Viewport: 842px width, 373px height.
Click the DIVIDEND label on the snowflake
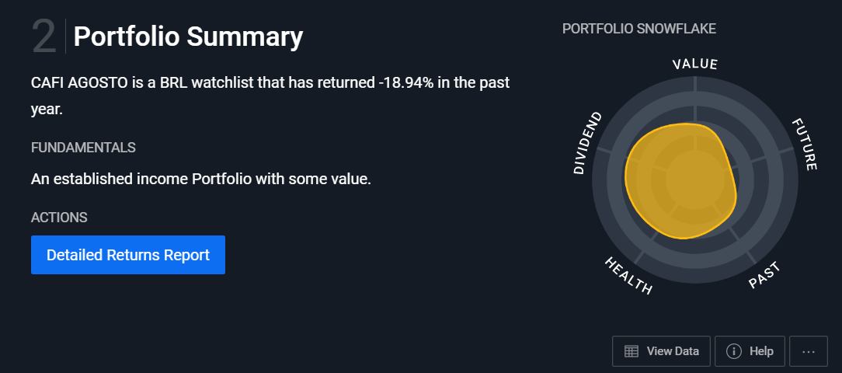pos(587,143)
